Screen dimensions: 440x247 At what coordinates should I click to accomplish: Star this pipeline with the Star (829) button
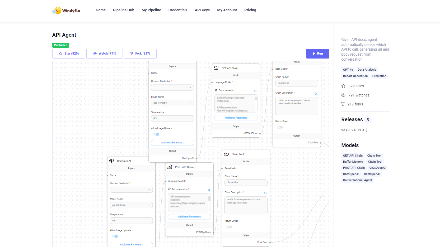pyautogui.click(x=69, y=54)
